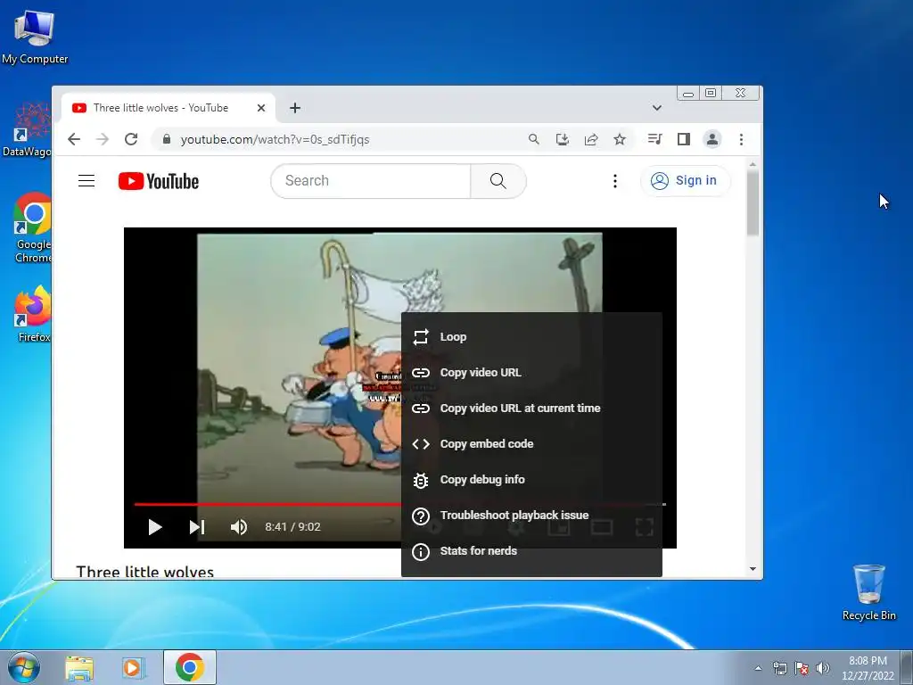Viewport: 913px width, 685px height.
Task: Bookmark this tab with the star icon
Action: pos(620,139)
